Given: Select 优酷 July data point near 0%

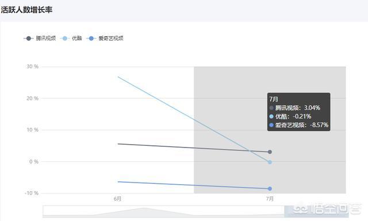Looking at the screenshot, I should coord(270,162).
